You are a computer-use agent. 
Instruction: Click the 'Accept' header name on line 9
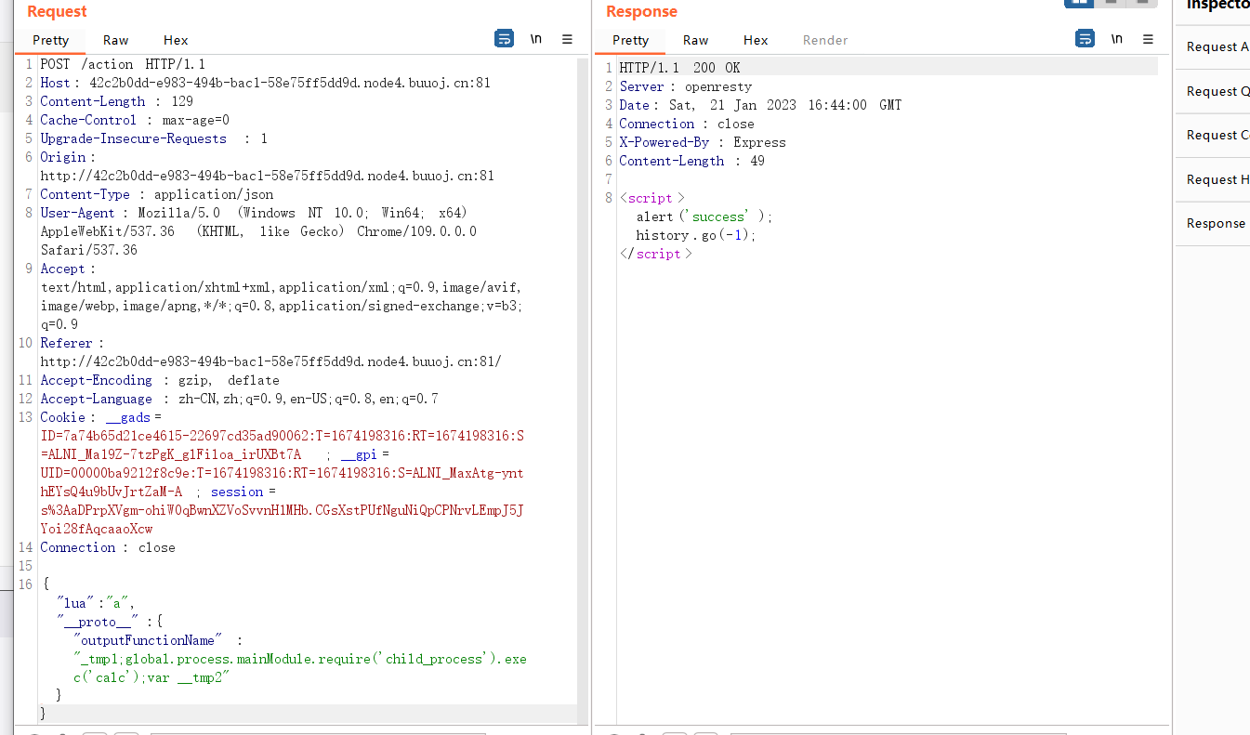(62, 269)
